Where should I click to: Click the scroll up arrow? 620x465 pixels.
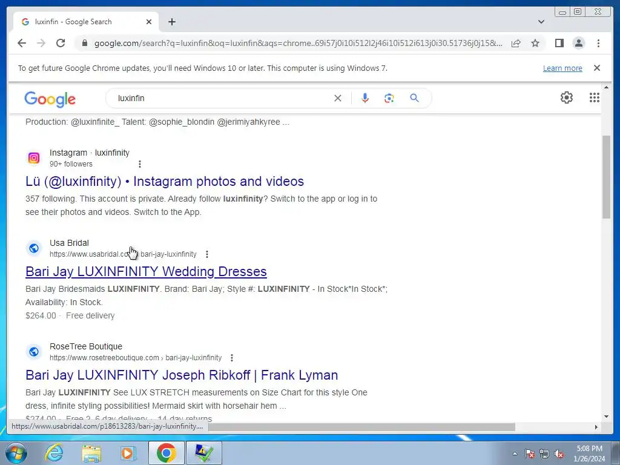(x=606, y=87)
